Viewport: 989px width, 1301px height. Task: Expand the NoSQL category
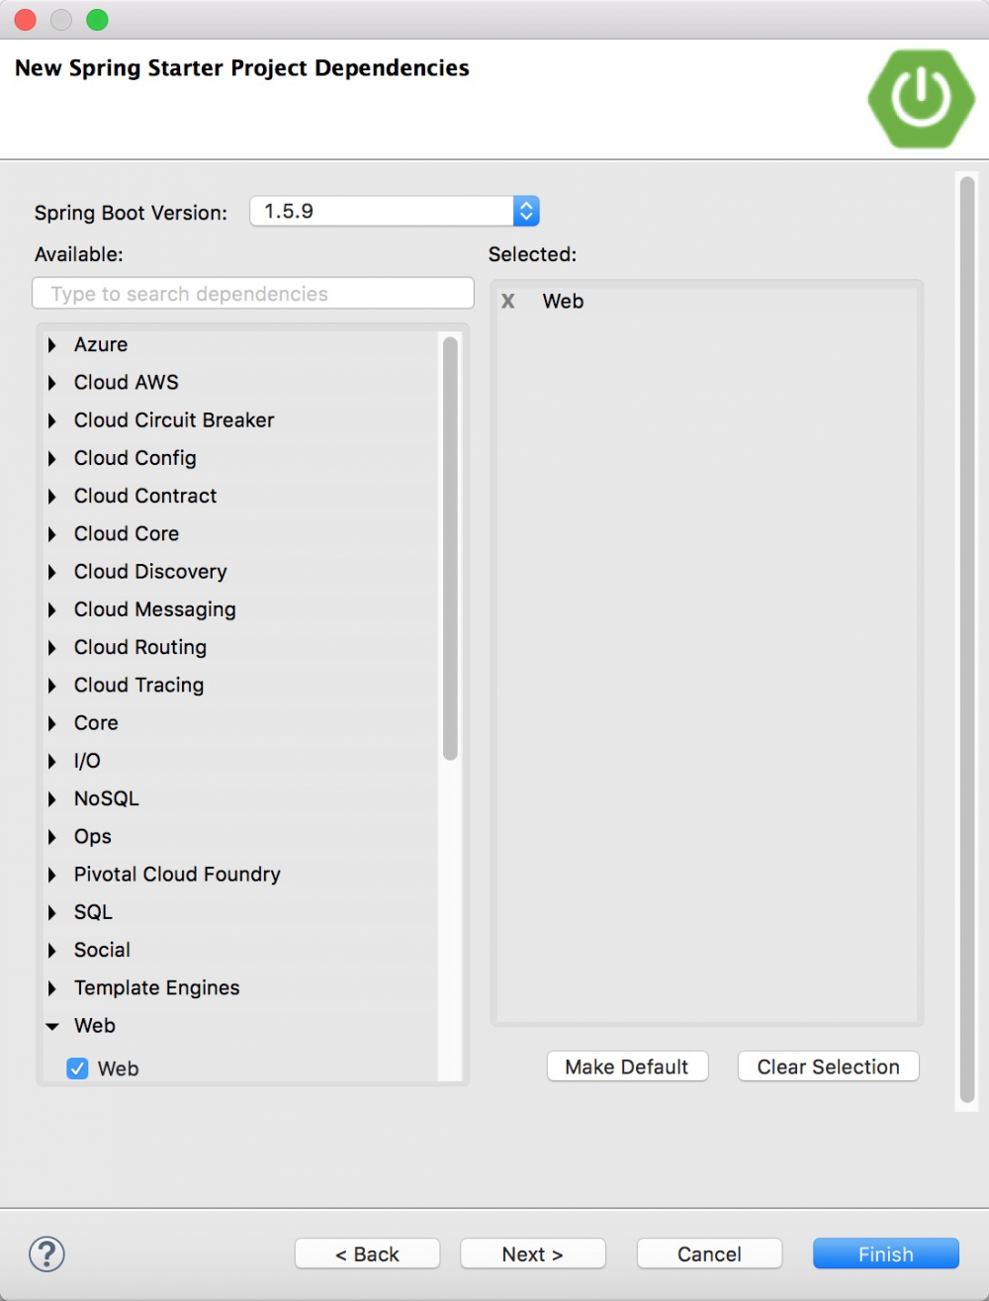52,799
